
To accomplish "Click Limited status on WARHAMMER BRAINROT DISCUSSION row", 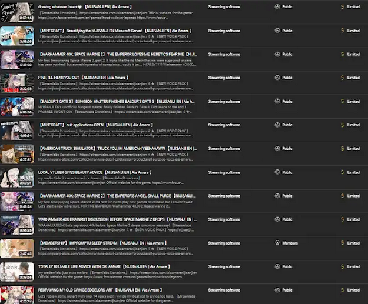I will click(353, 219).
